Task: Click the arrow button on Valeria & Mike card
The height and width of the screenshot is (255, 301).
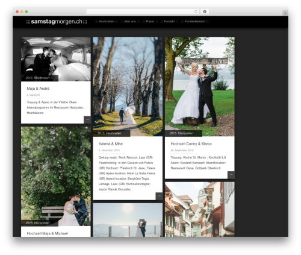Action: pyautogui.click(x=159, y=196)
